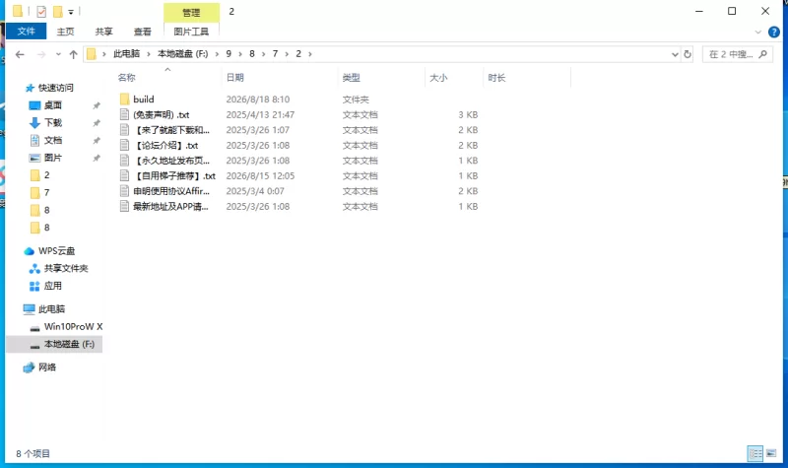Sort by the 时长 column header

click(x=496, y=78)
